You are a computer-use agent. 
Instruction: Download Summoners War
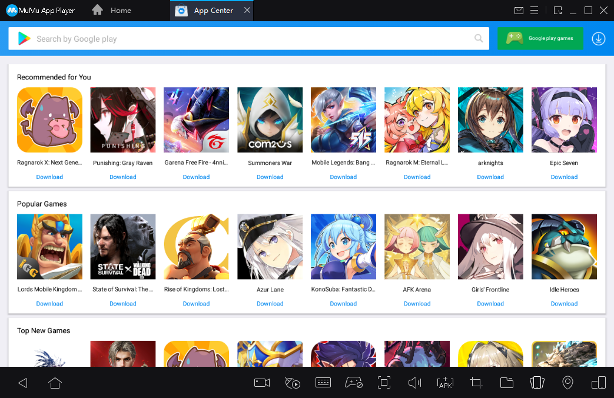[x=270, y=177]
